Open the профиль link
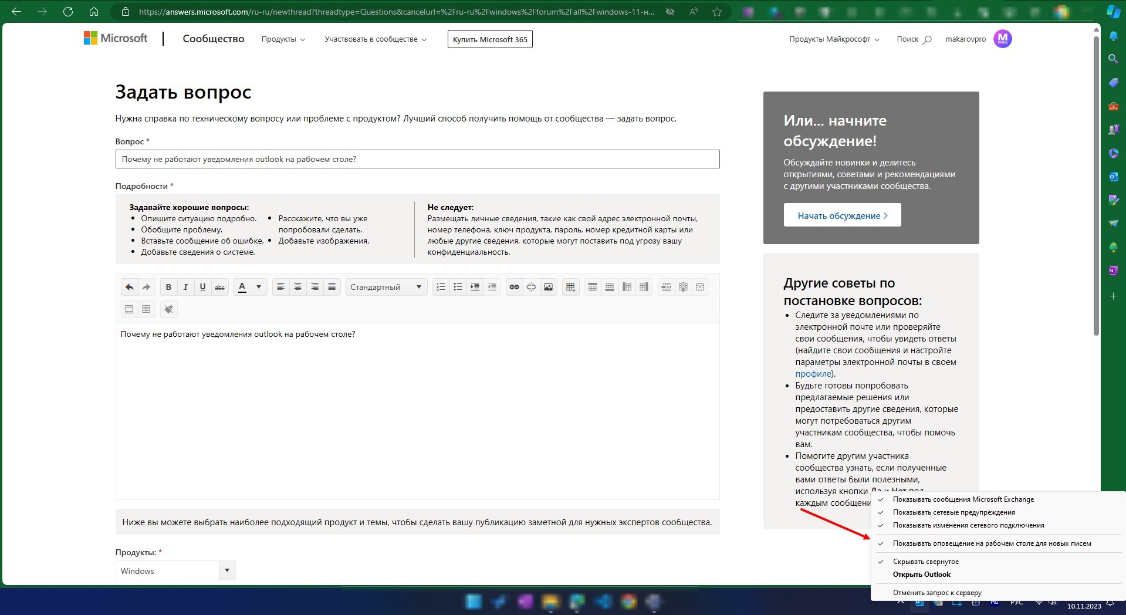 pos(813,374)
